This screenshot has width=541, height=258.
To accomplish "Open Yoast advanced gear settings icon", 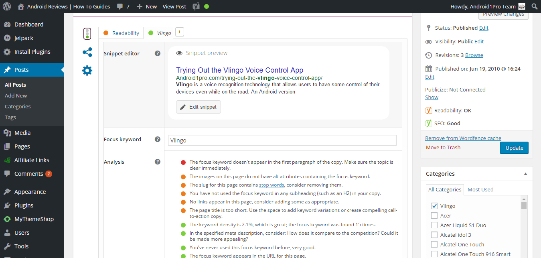I will click(x=87, y=71).
